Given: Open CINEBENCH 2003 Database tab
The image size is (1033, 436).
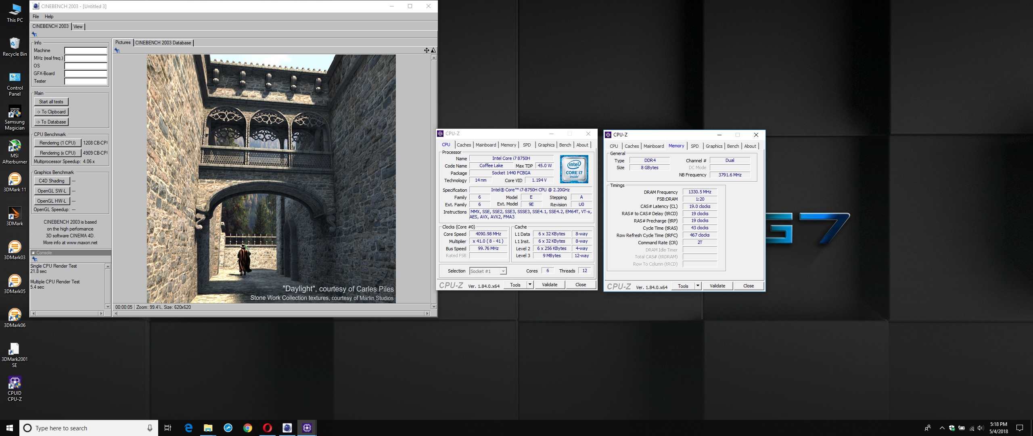Looking at the screenshot, I should [163, 43].
